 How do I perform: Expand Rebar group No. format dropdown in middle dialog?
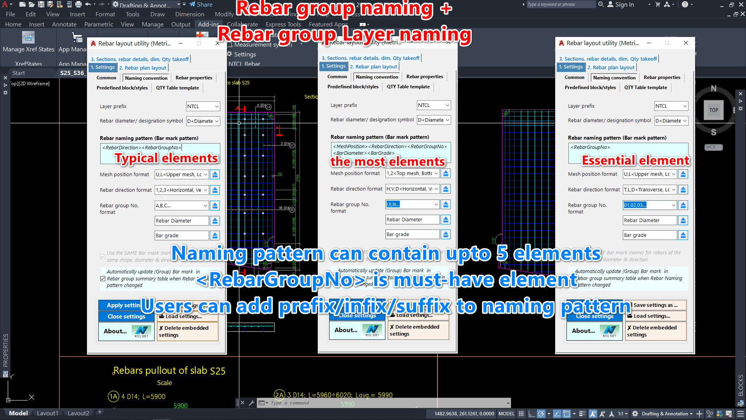pos(436,205)
